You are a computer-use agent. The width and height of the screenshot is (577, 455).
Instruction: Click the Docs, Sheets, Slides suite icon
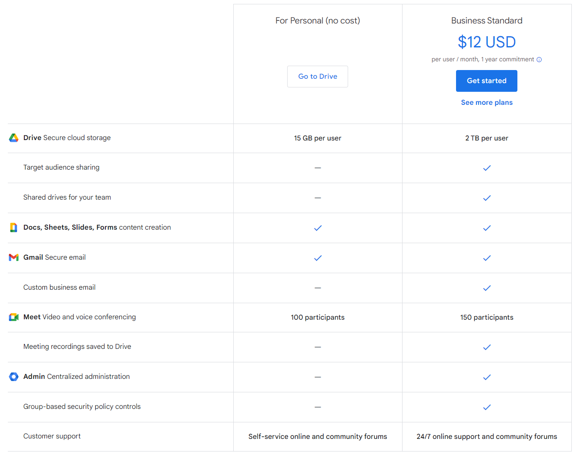pos(13,227)
